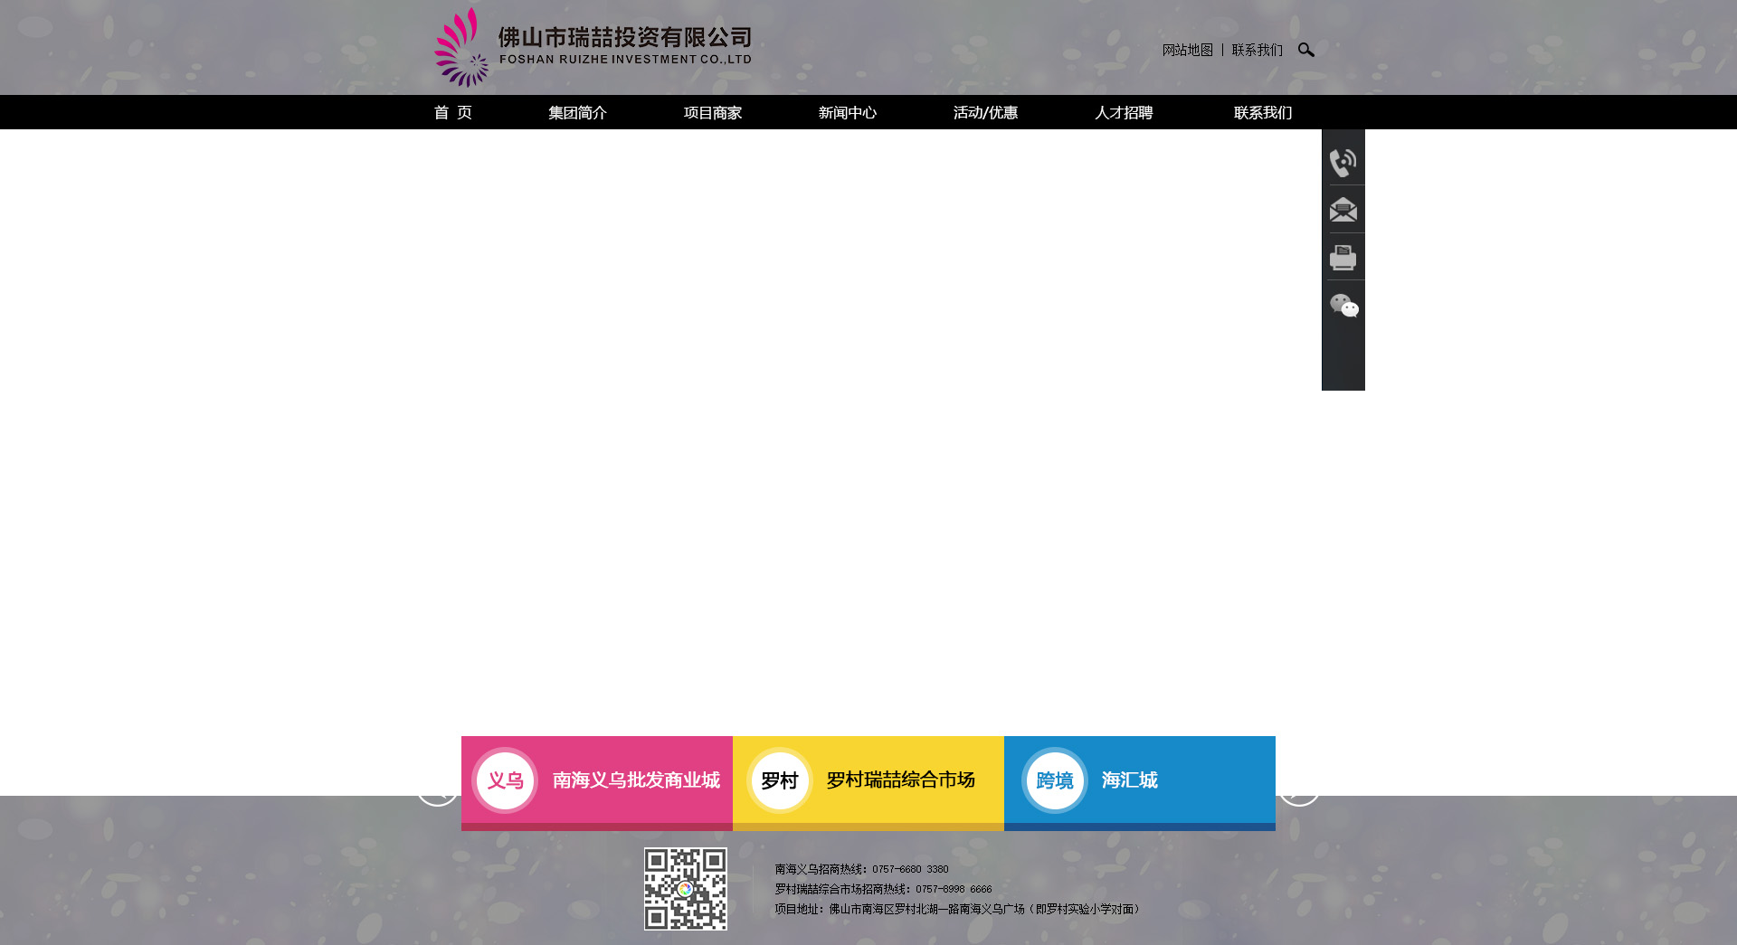Open 新闻中心 navigation item
Image resolution: width=1737 pixels, height=945 pixels.
click(x=847, y=113)
